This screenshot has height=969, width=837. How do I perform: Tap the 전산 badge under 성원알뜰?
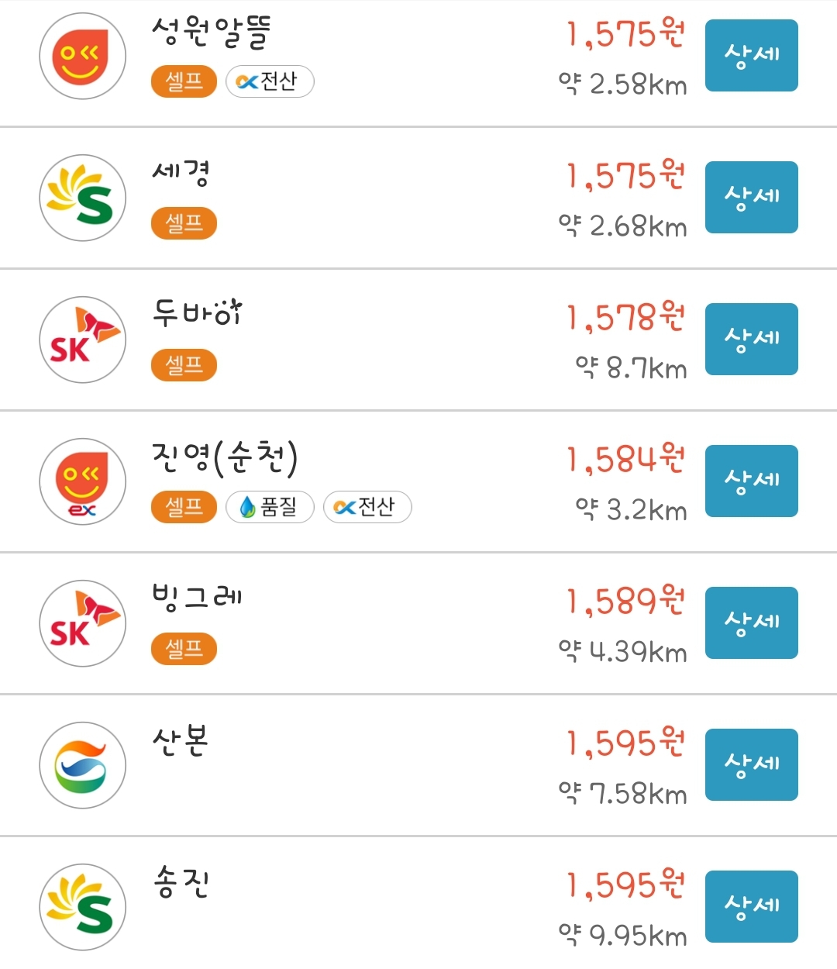270,81
